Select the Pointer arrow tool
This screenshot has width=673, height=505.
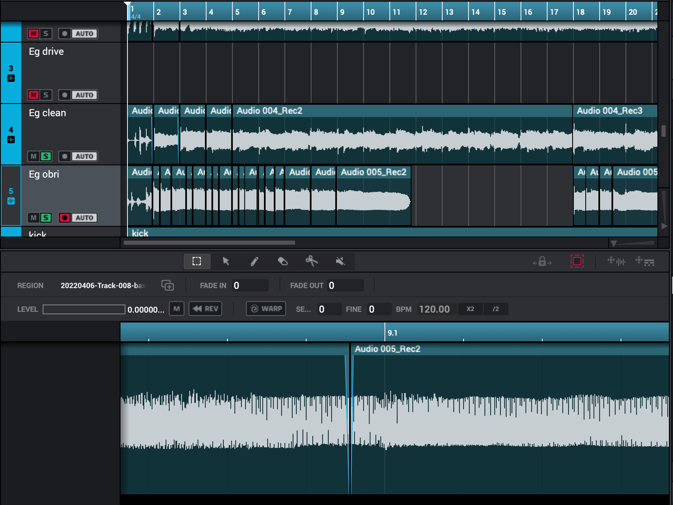tap(225, 261)
